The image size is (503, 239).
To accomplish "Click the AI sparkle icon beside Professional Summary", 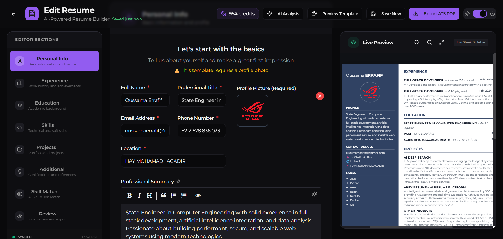I will click(179, 182).
